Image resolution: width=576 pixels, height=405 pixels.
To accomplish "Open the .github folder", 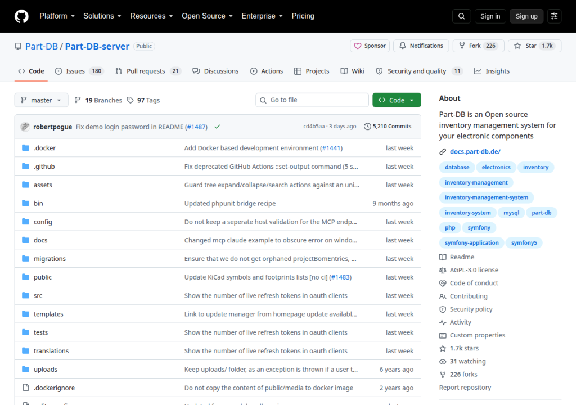I will 44,166.
